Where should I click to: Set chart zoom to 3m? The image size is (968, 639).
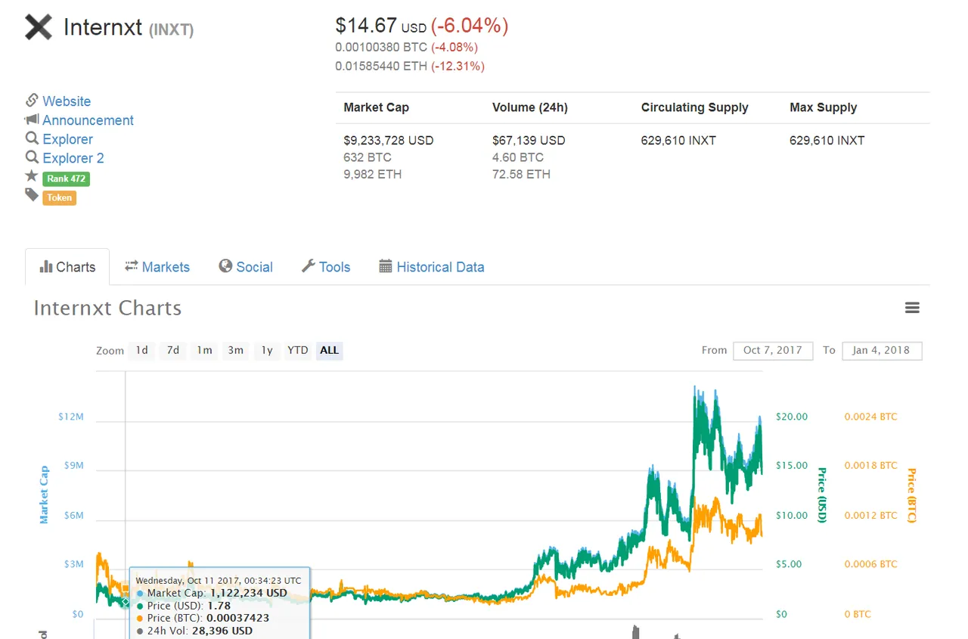pyautogui.click(x=236, y=350)
